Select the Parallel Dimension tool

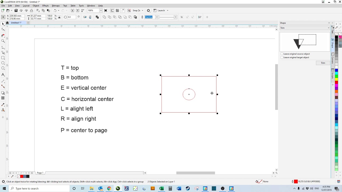coord(3,81)
